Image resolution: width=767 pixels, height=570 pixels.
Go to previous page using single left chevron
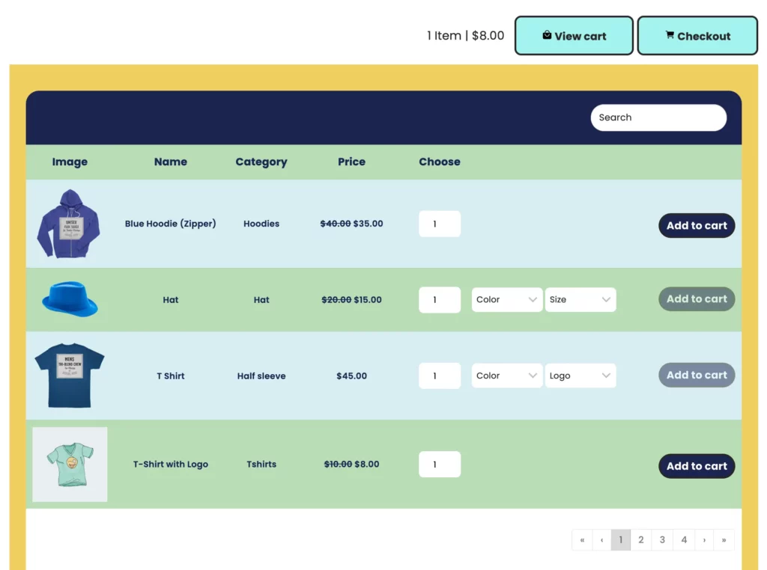602,539
